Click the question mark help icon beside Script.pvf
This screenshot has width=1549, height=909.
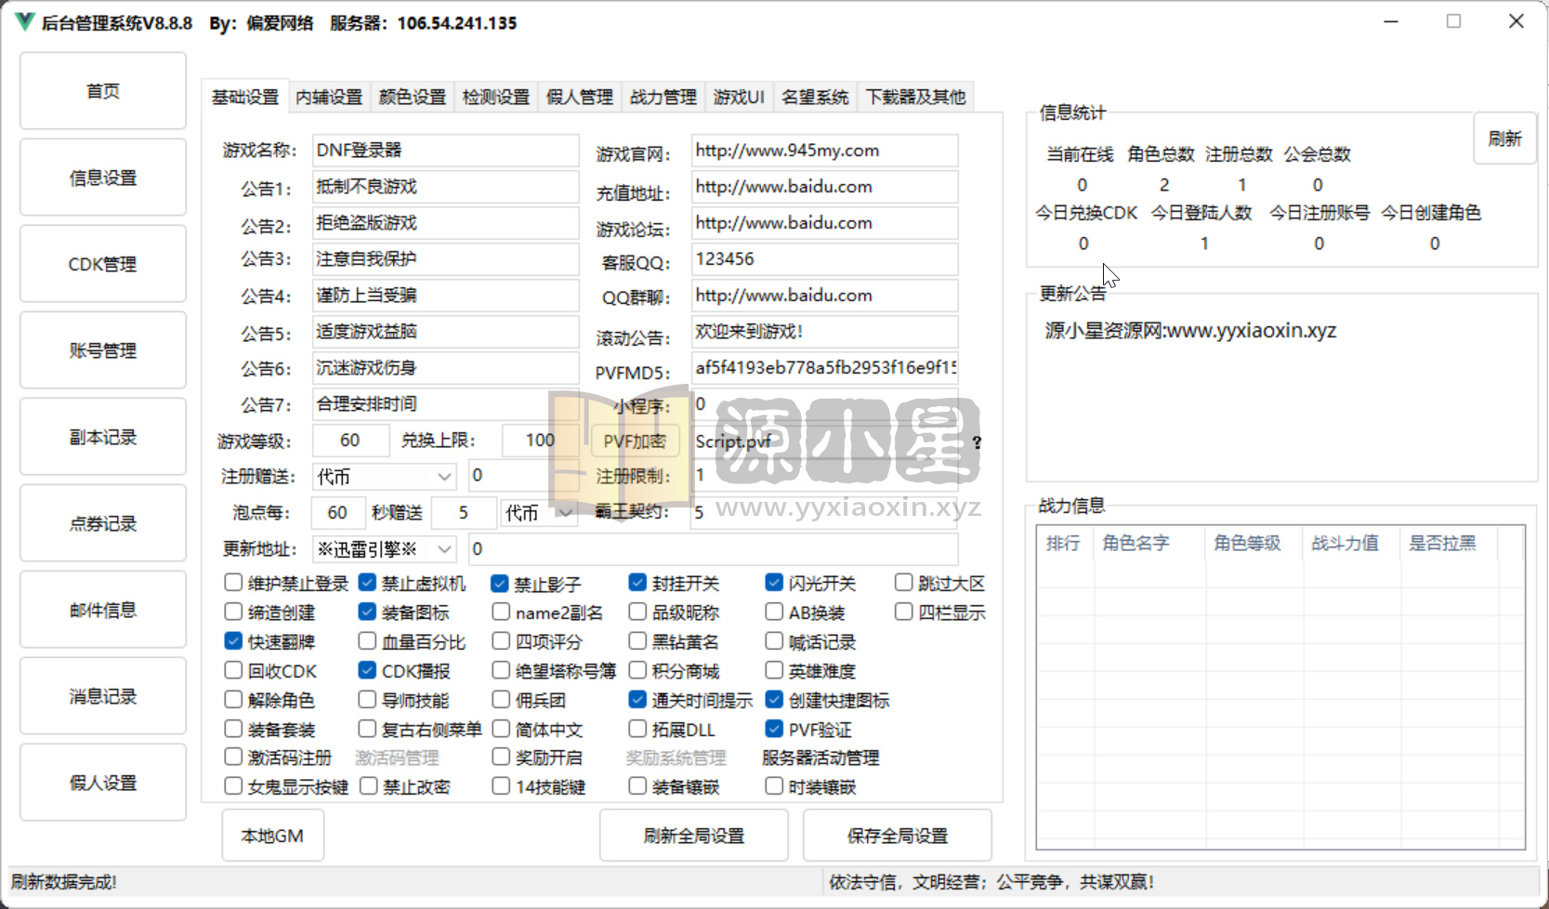point(977,443)
